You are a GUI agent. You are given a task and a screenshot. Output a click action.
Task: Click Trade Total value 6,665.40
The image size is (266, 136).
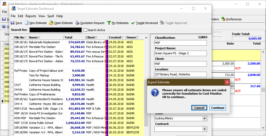[255, 38]
